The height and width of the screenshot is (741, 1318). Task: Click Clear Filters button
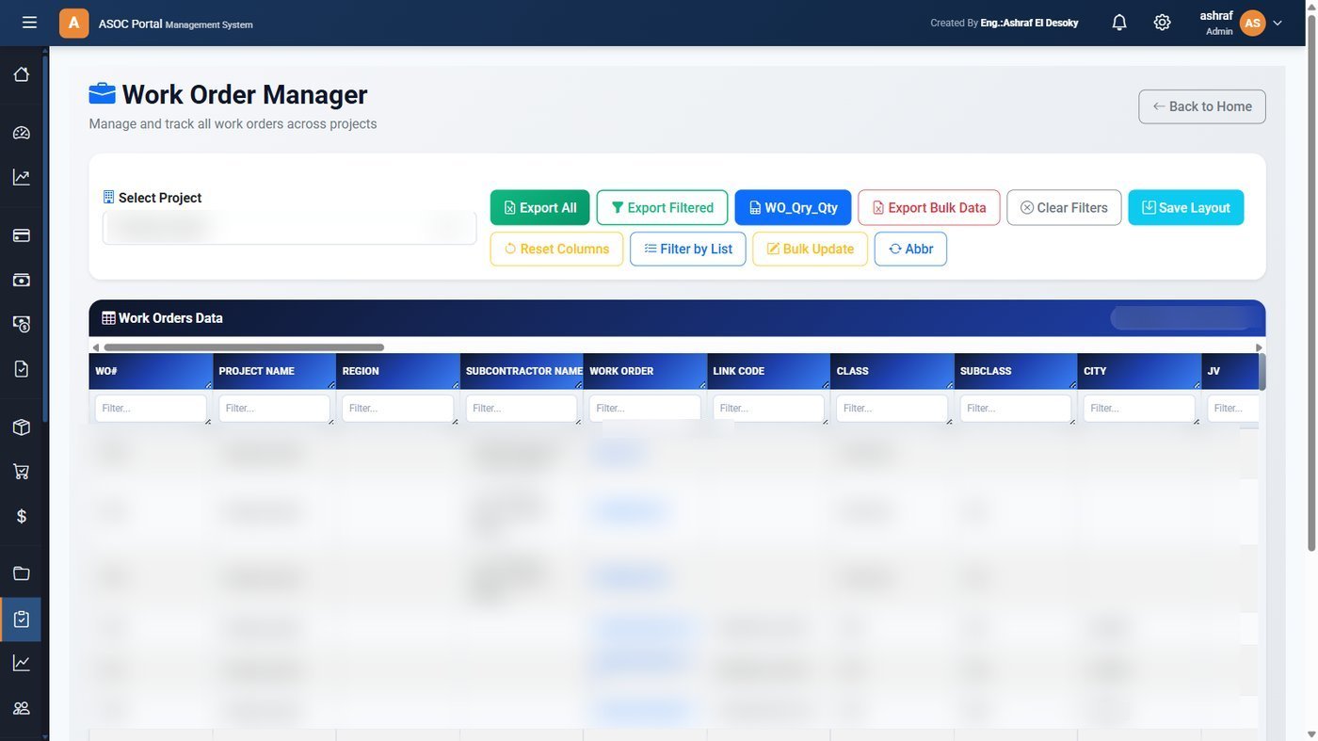pos(1064,207)
